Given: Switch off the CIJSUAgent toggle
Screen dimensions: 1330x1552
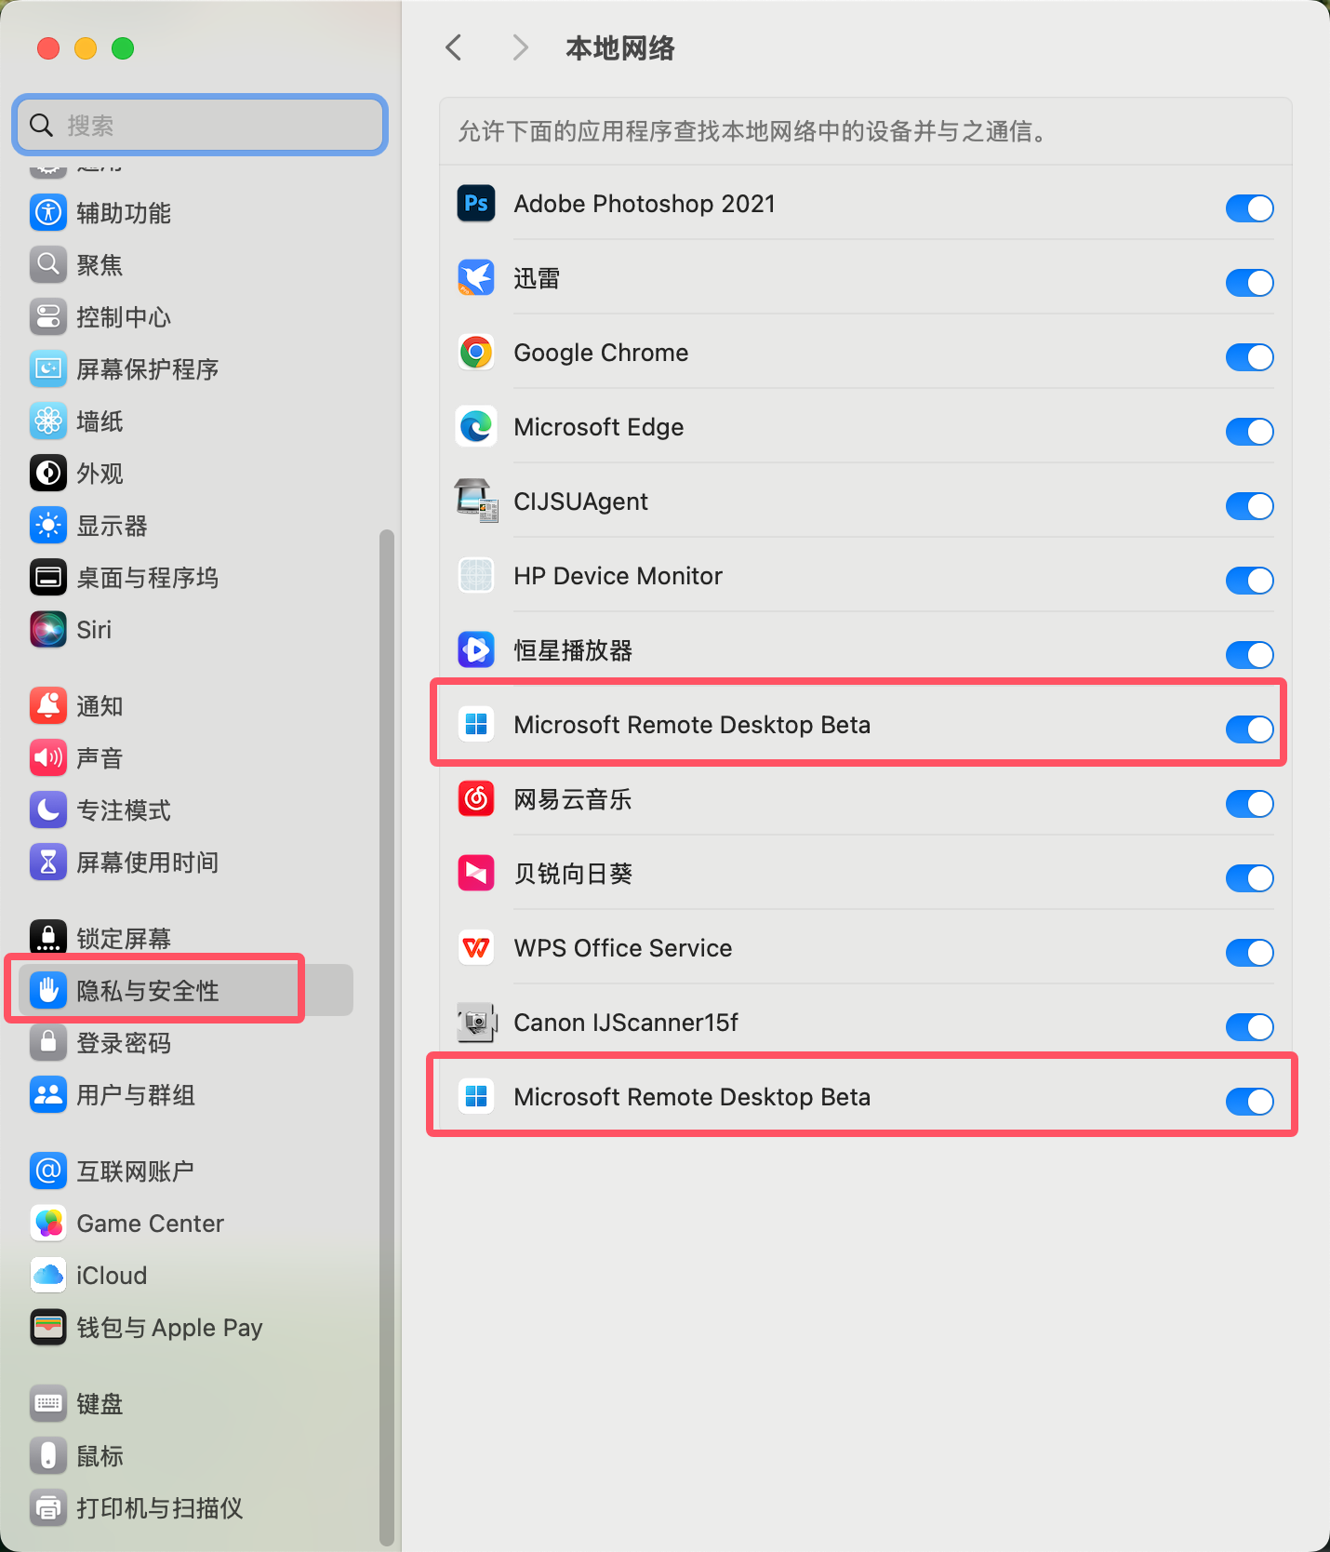Looking at the screenshot, I should (1249, 506).
